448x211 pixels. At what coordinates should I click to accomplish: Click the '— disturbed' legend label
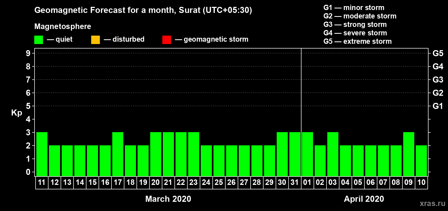124,39
